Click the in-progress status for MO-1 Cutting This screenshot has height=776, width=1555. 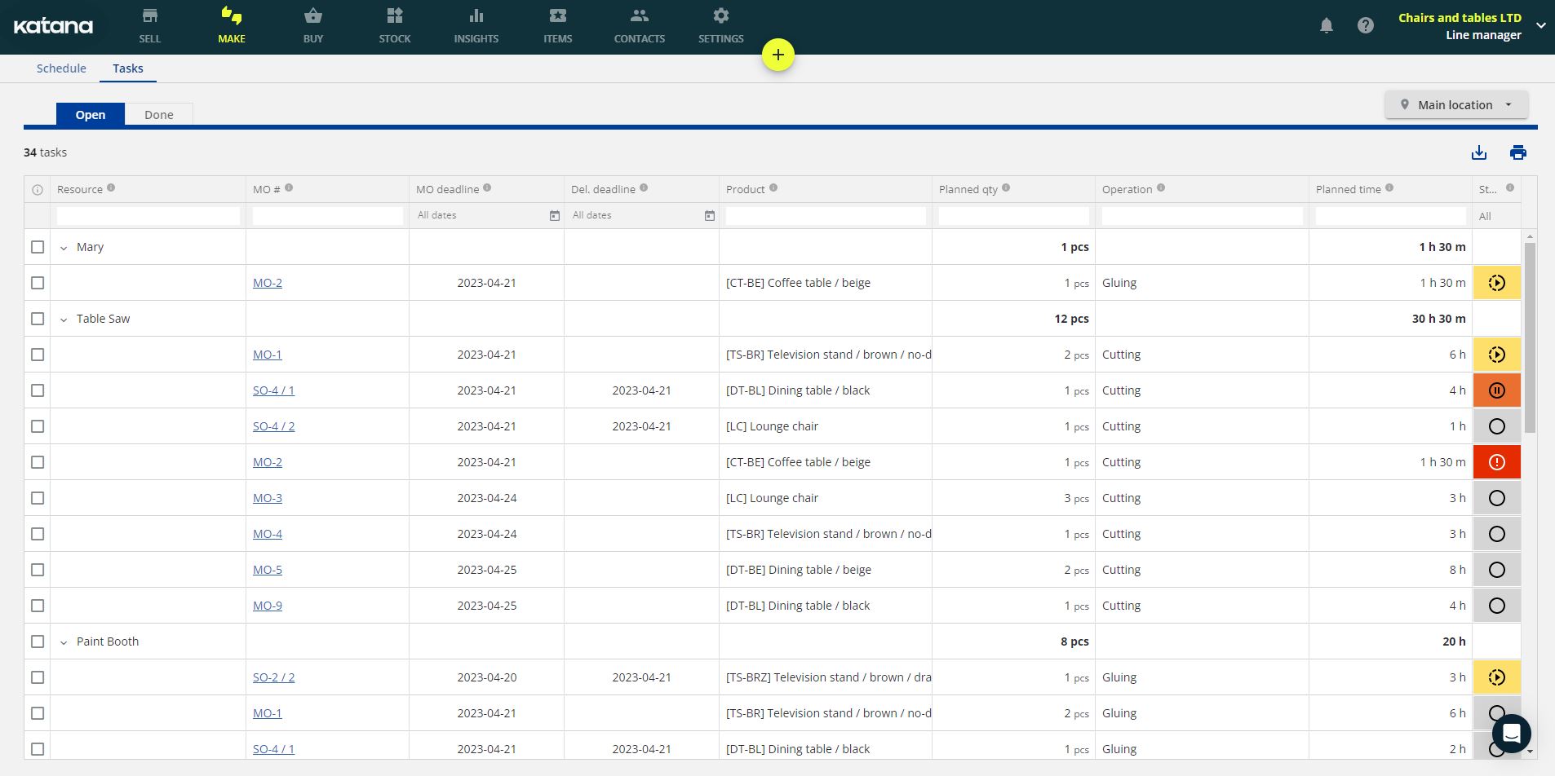[1497, 355]
